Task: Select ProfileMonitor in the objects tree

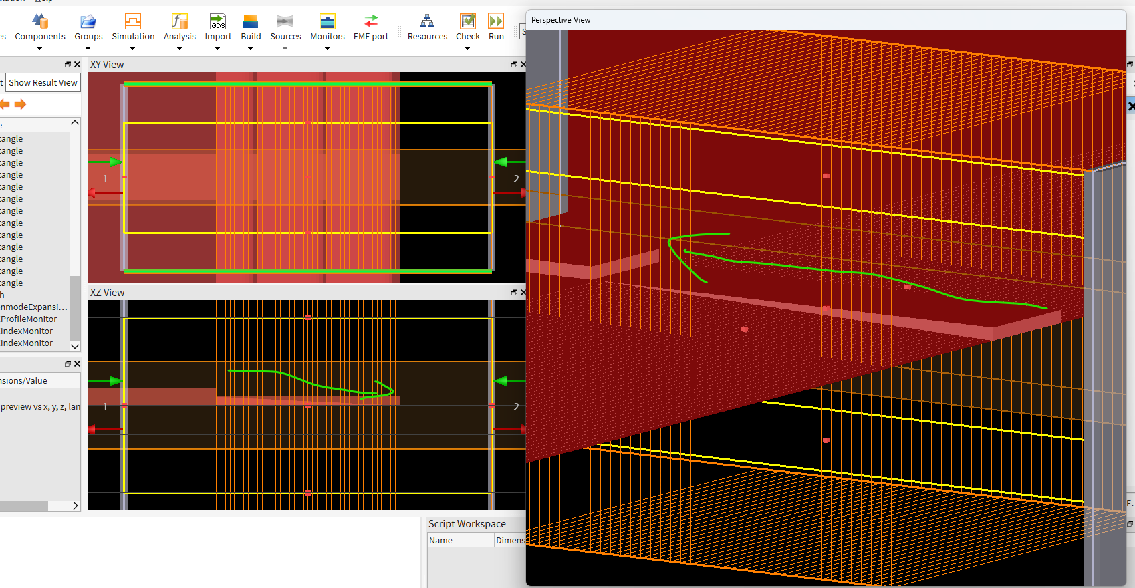Action: [x=29, y=319]
